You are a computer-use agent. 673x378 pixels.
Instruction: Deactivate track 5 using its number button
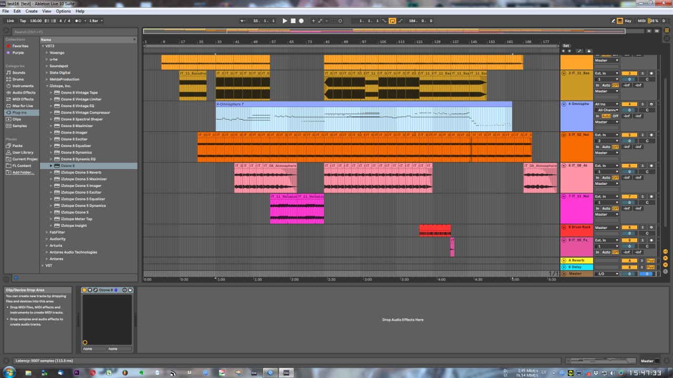point(629,135)
